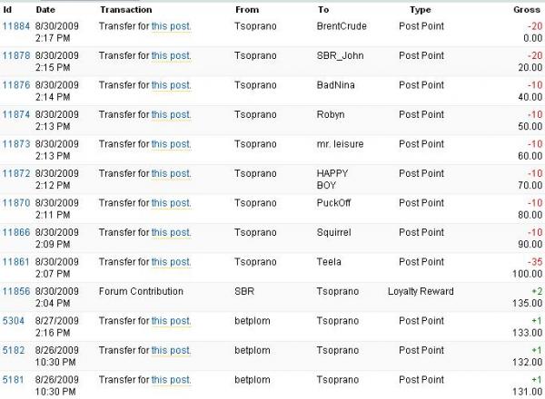Open "this post" link for Teela transfer
Image resolution: width=545 pixels, height=399 pixels.
[171, 262]
